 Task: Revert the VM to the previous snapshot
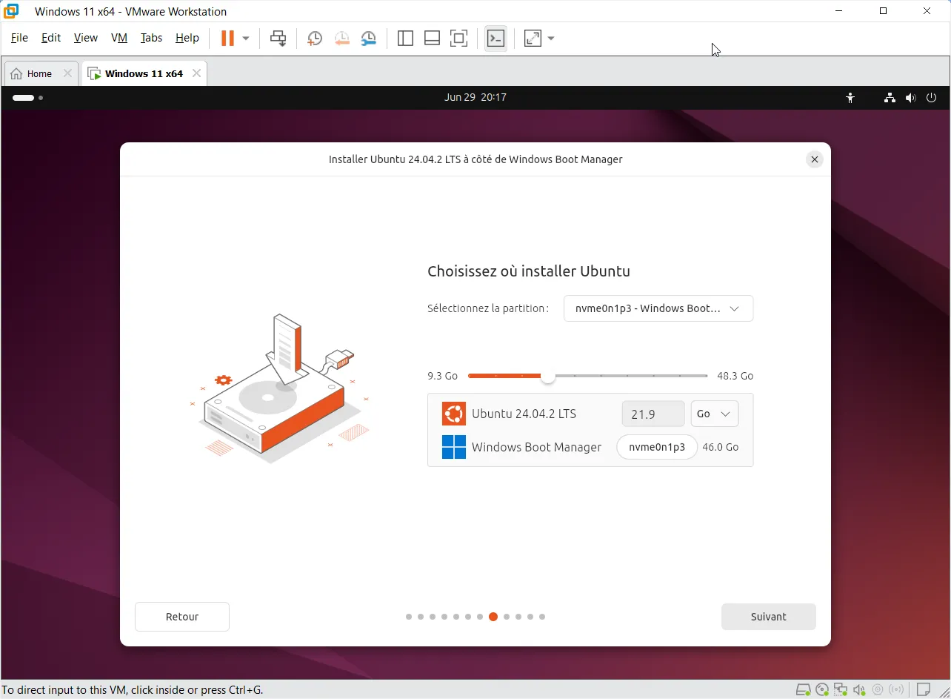point(341,39)
